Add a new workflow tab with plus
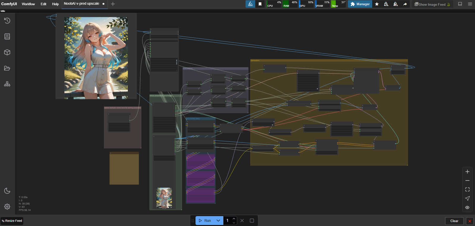This screenshot has width=475, height=226. [113, 4]
